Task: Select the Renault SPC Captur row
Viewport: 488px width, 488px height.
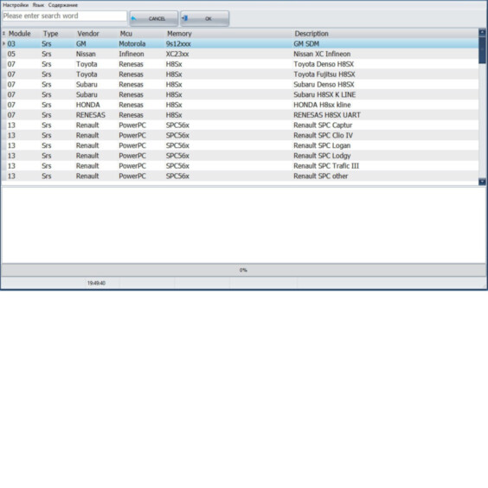Action: [x=240, y=125]
